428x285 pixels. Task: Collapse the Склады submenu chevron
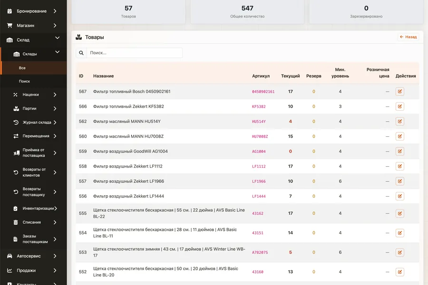click(58, 52)
